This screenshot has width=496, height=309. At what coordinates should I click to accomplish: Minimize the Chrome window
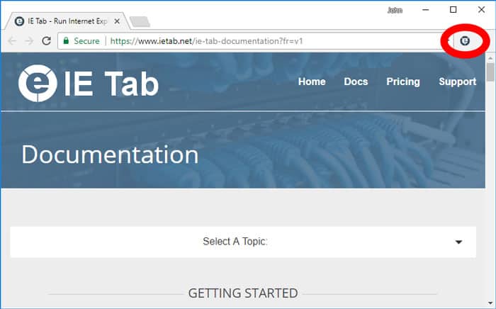(x=427, y=10)
